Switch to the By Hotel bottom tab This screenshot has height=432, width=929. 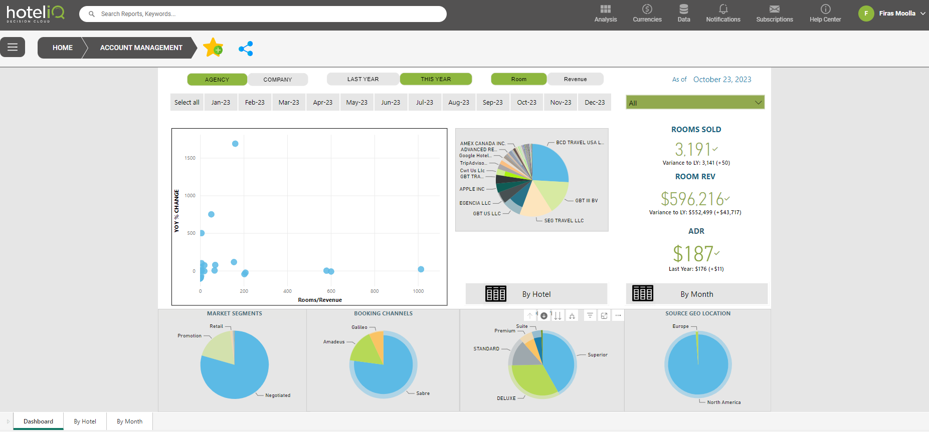pyautogui.click(x=85, y=421)
